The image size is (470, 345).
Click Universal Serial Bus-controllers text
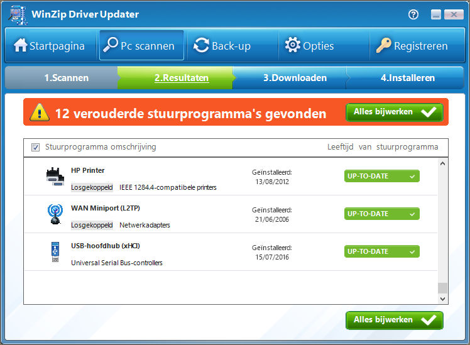click(117, 263)
